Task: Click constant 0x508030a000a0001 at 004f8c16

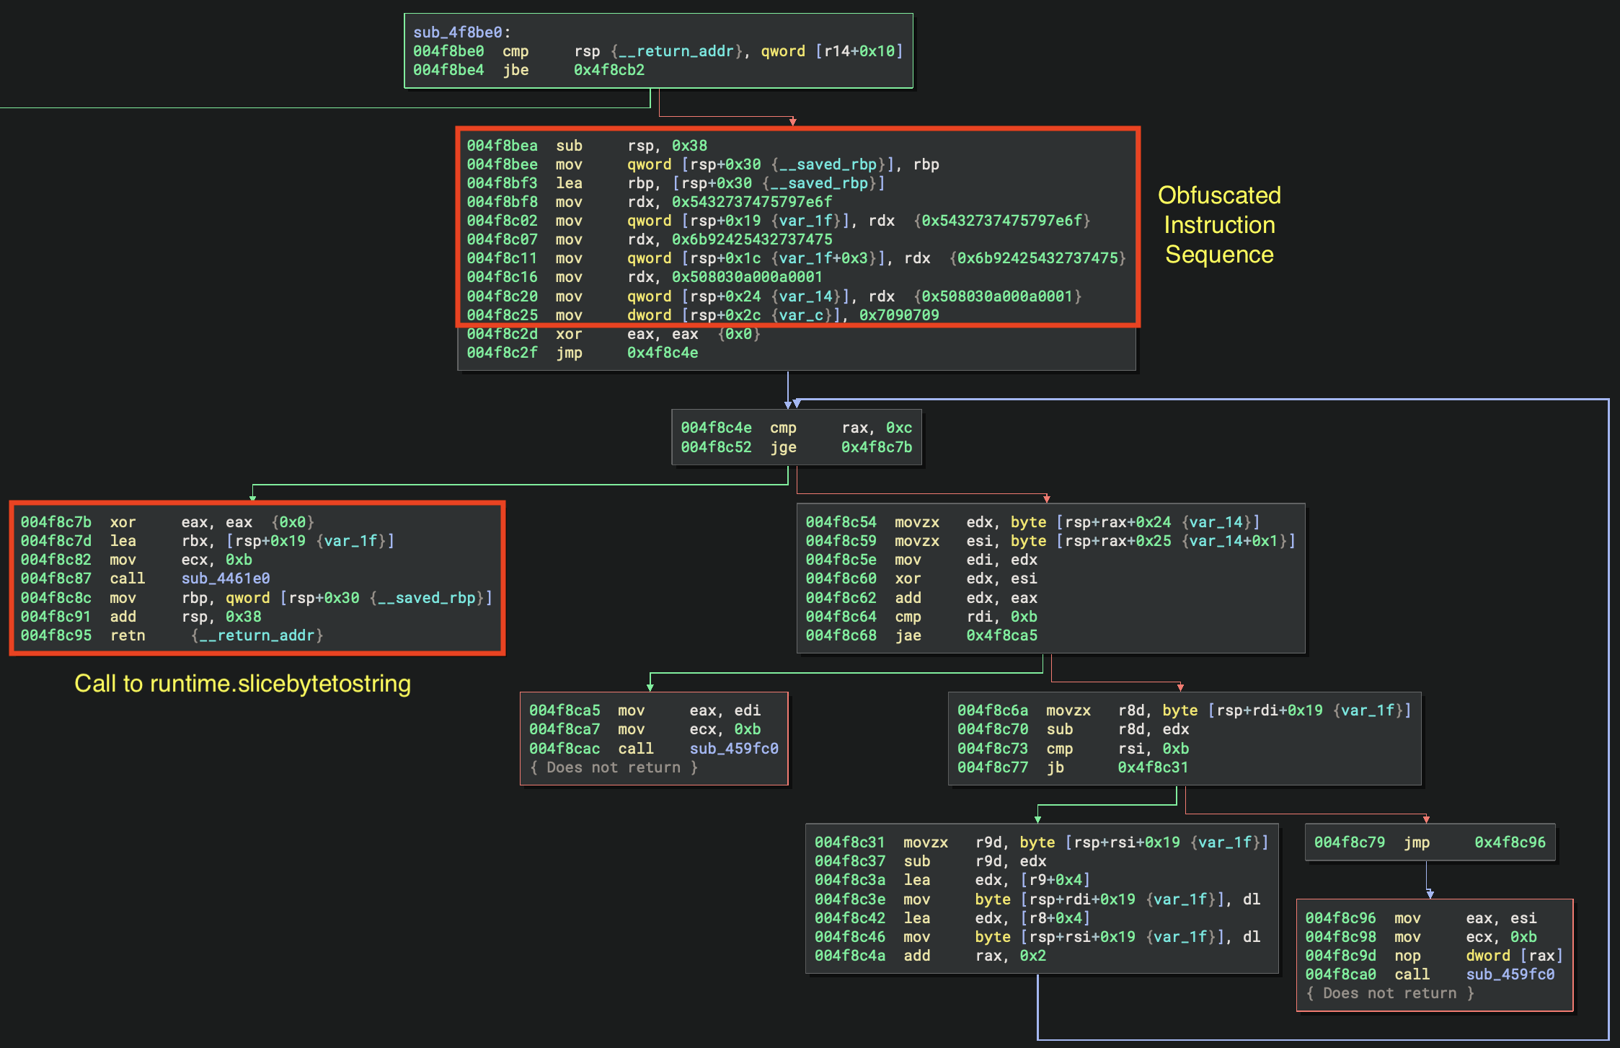Action: (x=747, y=277)
